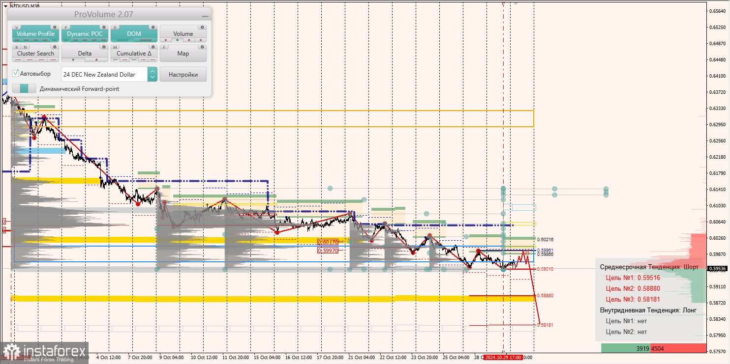This screenshot has width=730, height=364.
Task: Switch the Динамический Forward-point toggle
Action: [x=24, y=89]
